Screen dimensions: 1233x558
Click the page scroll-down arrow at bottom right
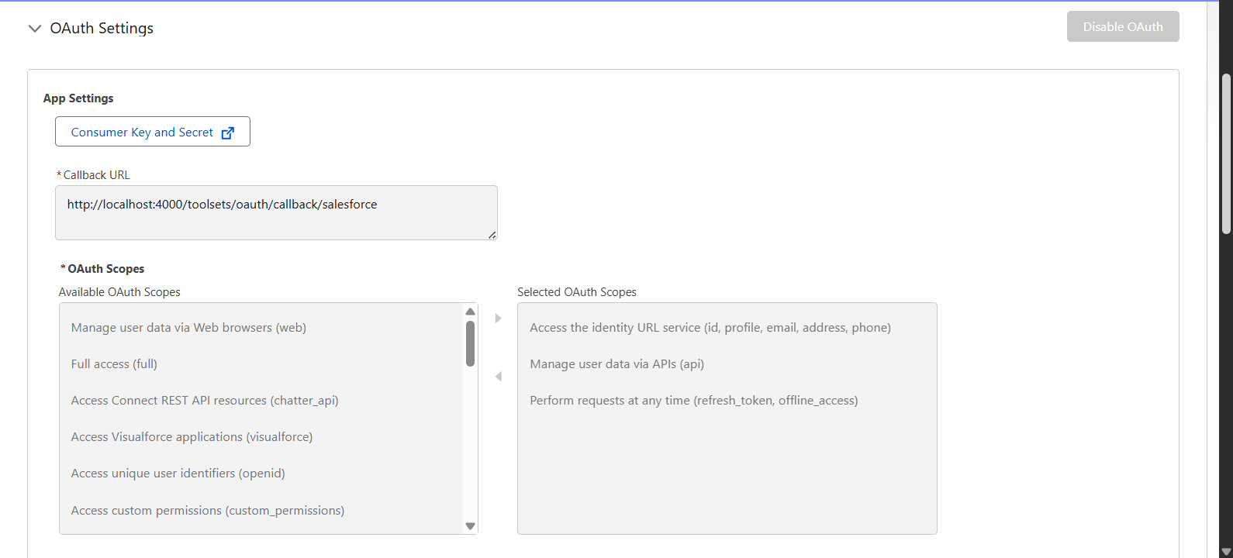[1226, 551]
